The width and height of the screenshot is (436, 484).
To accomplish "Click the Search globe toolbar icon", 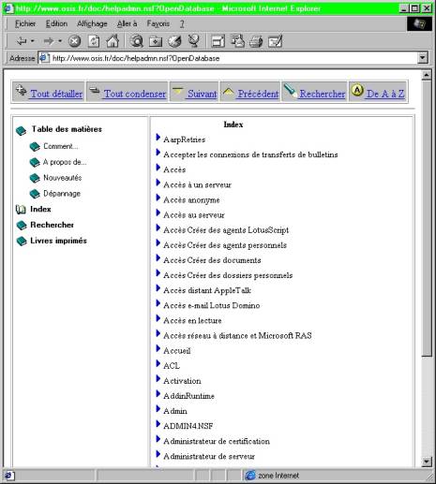I will click(x=137, y=41).
